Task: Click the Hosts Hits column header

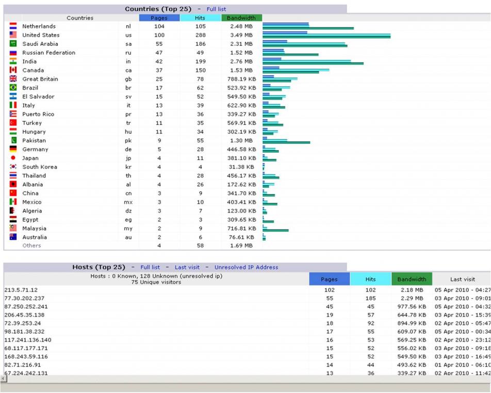Action: point(370,279)
